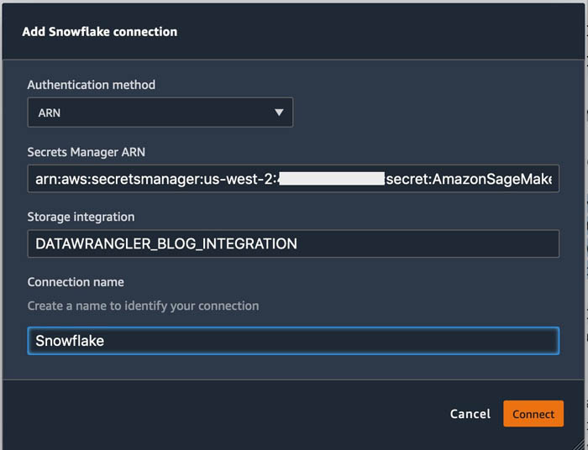Viewport: 588px width, 450px height.
Task: Click the orange Connect button
Action: (533, 414)
